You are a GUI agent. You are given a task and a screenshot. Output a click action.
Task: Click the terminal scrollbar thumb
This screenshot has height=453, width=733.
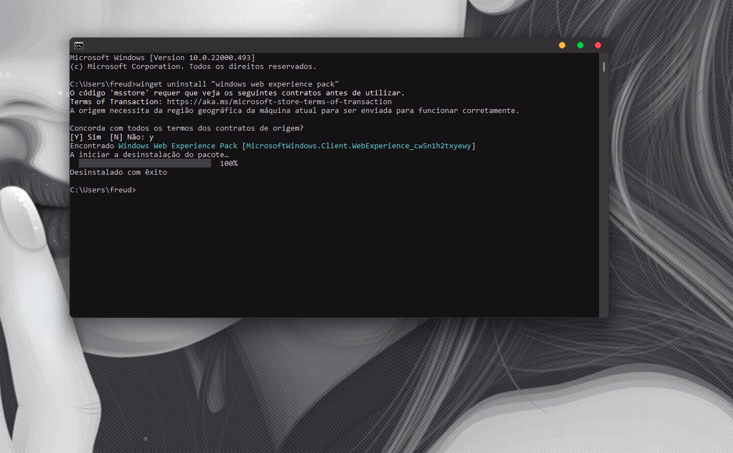(x=604, y=67)
